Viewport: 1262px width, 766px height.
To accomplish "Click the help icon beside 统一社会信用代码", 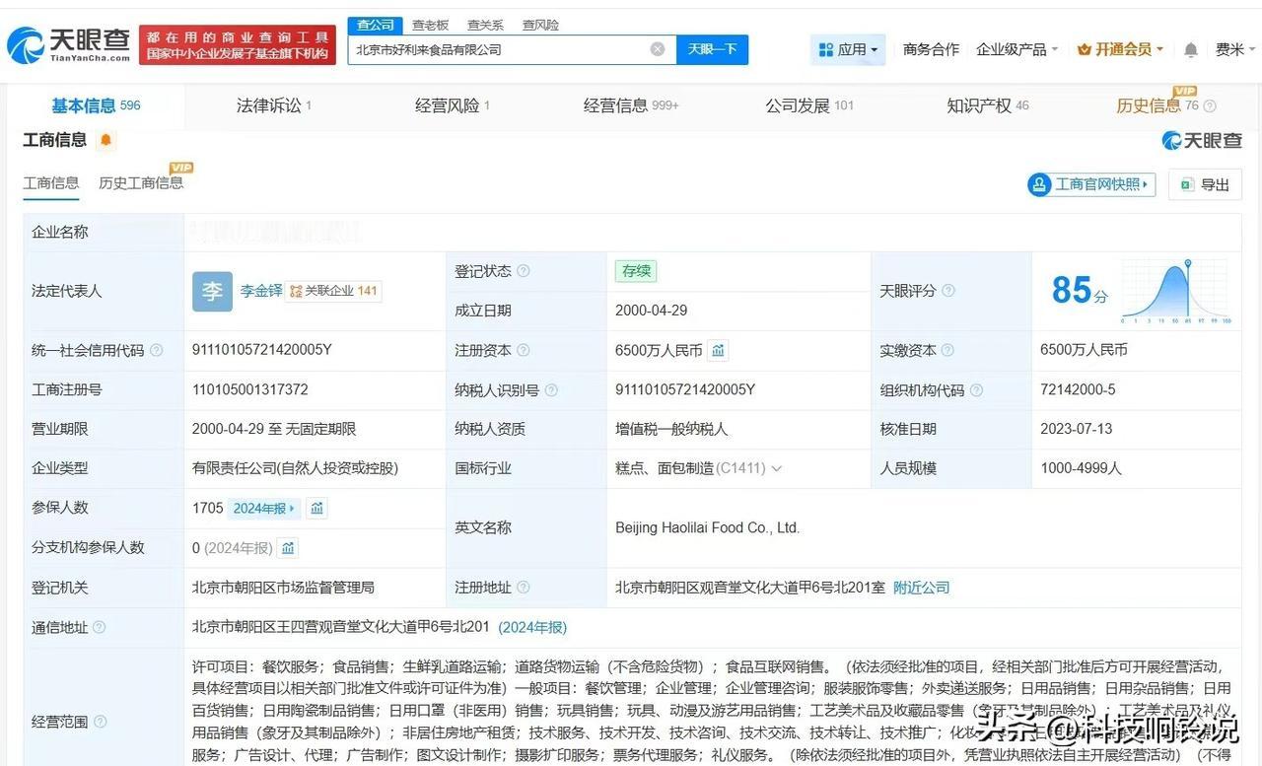I will pyautogui.click(x=156, y=350).
